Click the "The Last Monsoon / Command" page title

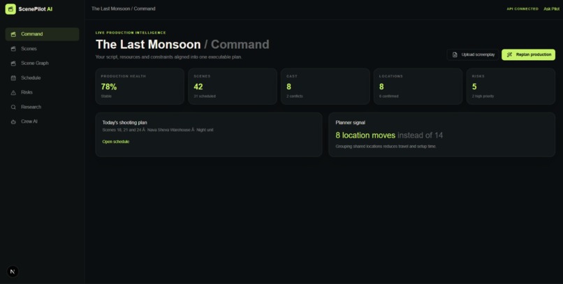pyautogui.click(x=182, y=45)
